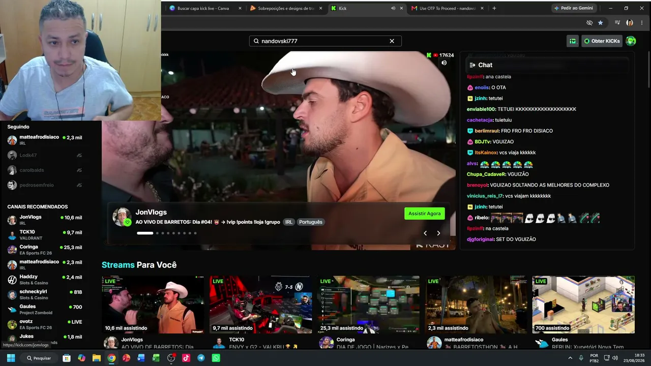
Task: Click chat username djgforiginal
Action: (480, 239)
